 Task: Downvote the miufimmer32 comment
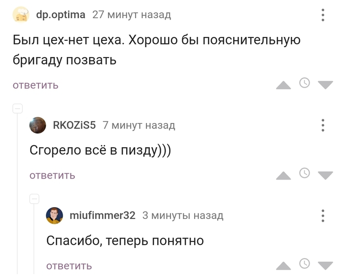(x=325, y=266)
